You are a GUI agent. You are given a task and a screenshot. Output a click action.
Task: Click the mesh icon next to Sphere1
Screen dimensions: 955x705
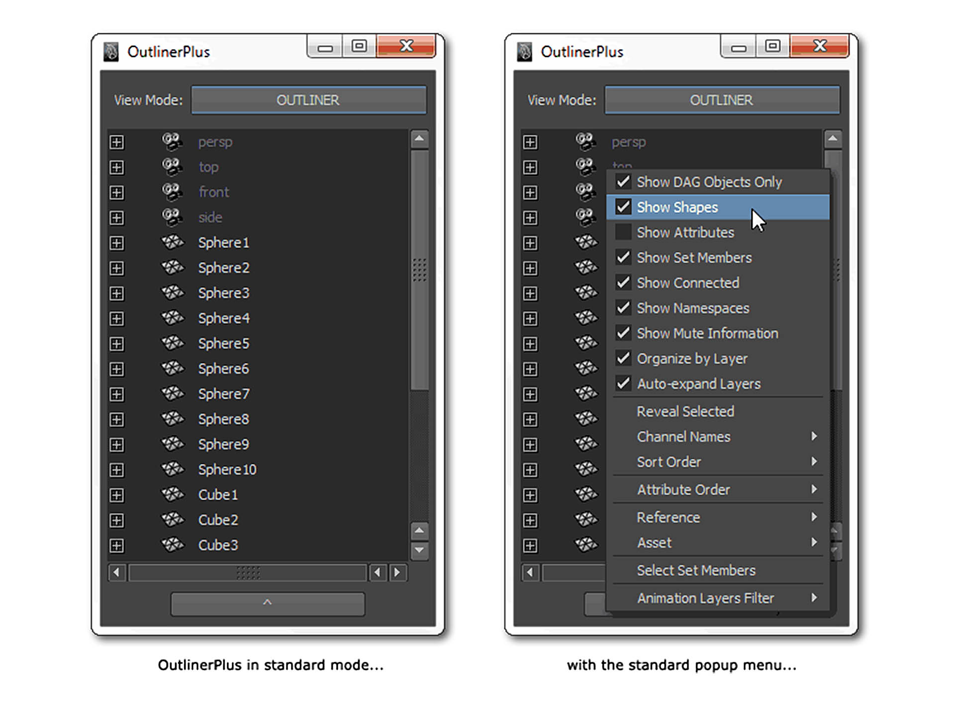(173, 243)
